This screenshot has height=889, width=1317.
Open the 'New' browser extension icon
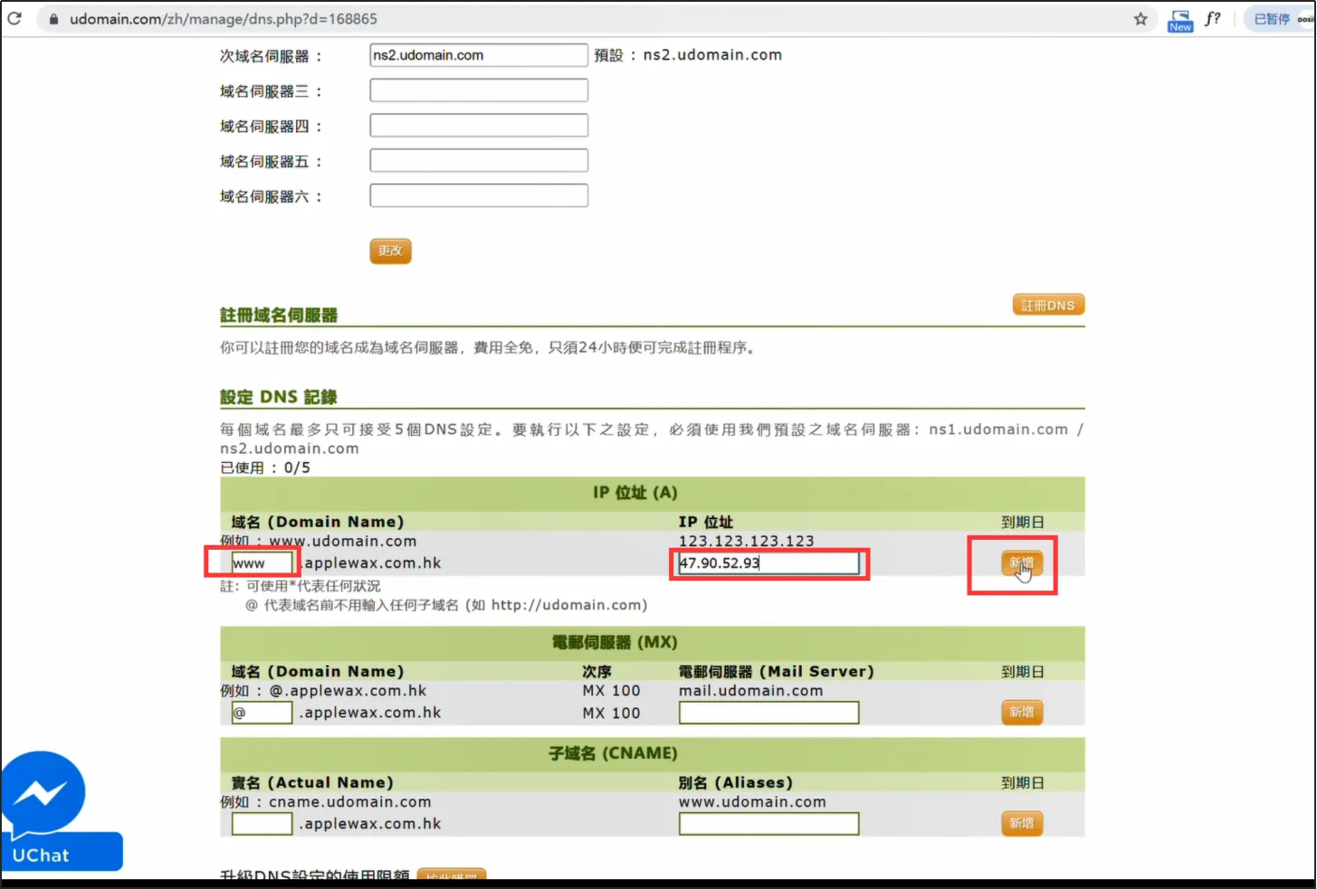tap(1180, 20)
